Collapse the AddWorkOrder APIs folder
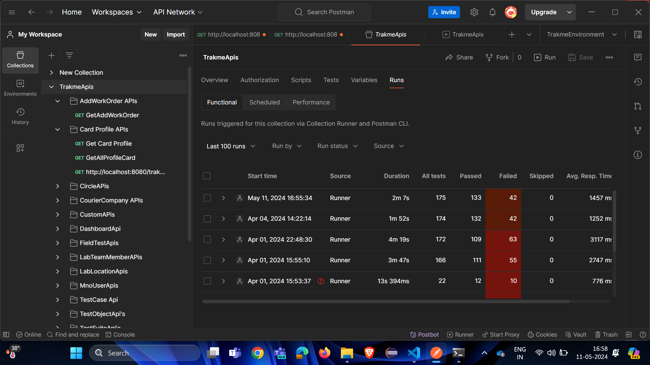The image size is (650, 365). point(58,101)
